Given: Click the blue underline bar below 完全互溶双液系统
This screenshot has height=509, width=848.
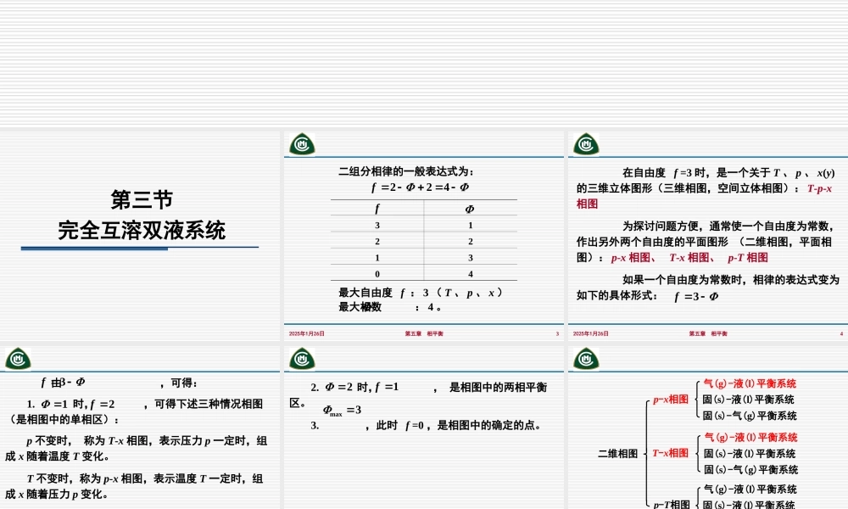Looking at the screenshot, I should point(140,247).
